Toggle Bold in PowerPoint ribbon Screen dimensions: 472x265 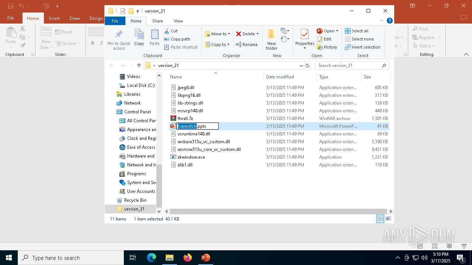[x=93, y=43]
